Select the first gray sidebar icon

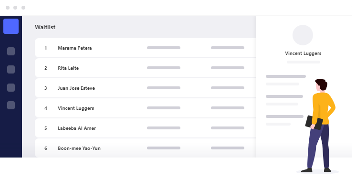pos(11,52)
